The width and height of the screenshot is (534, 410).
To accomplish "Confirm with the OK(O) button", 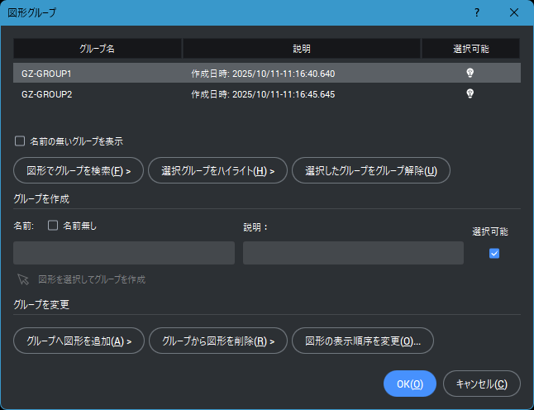I will coord(409,384).
